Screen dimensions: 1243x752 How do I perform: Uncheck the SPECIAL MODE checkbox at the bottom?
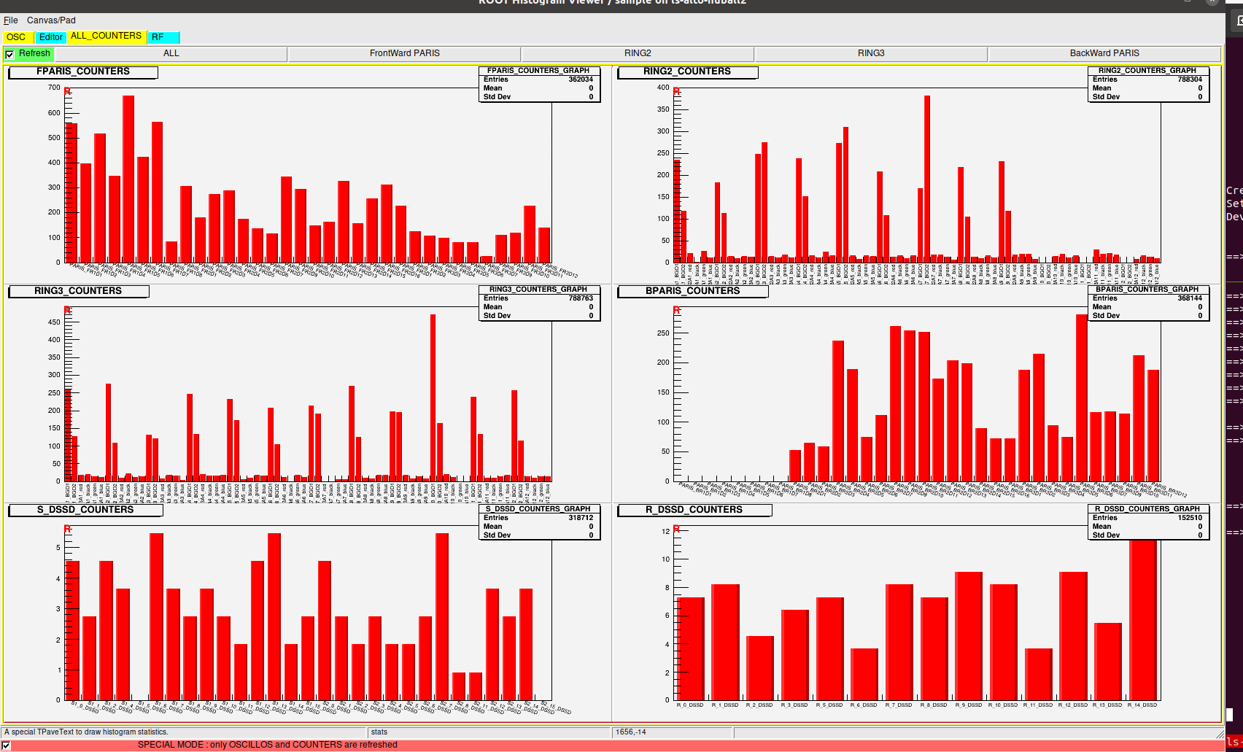(x=7, y=745)
